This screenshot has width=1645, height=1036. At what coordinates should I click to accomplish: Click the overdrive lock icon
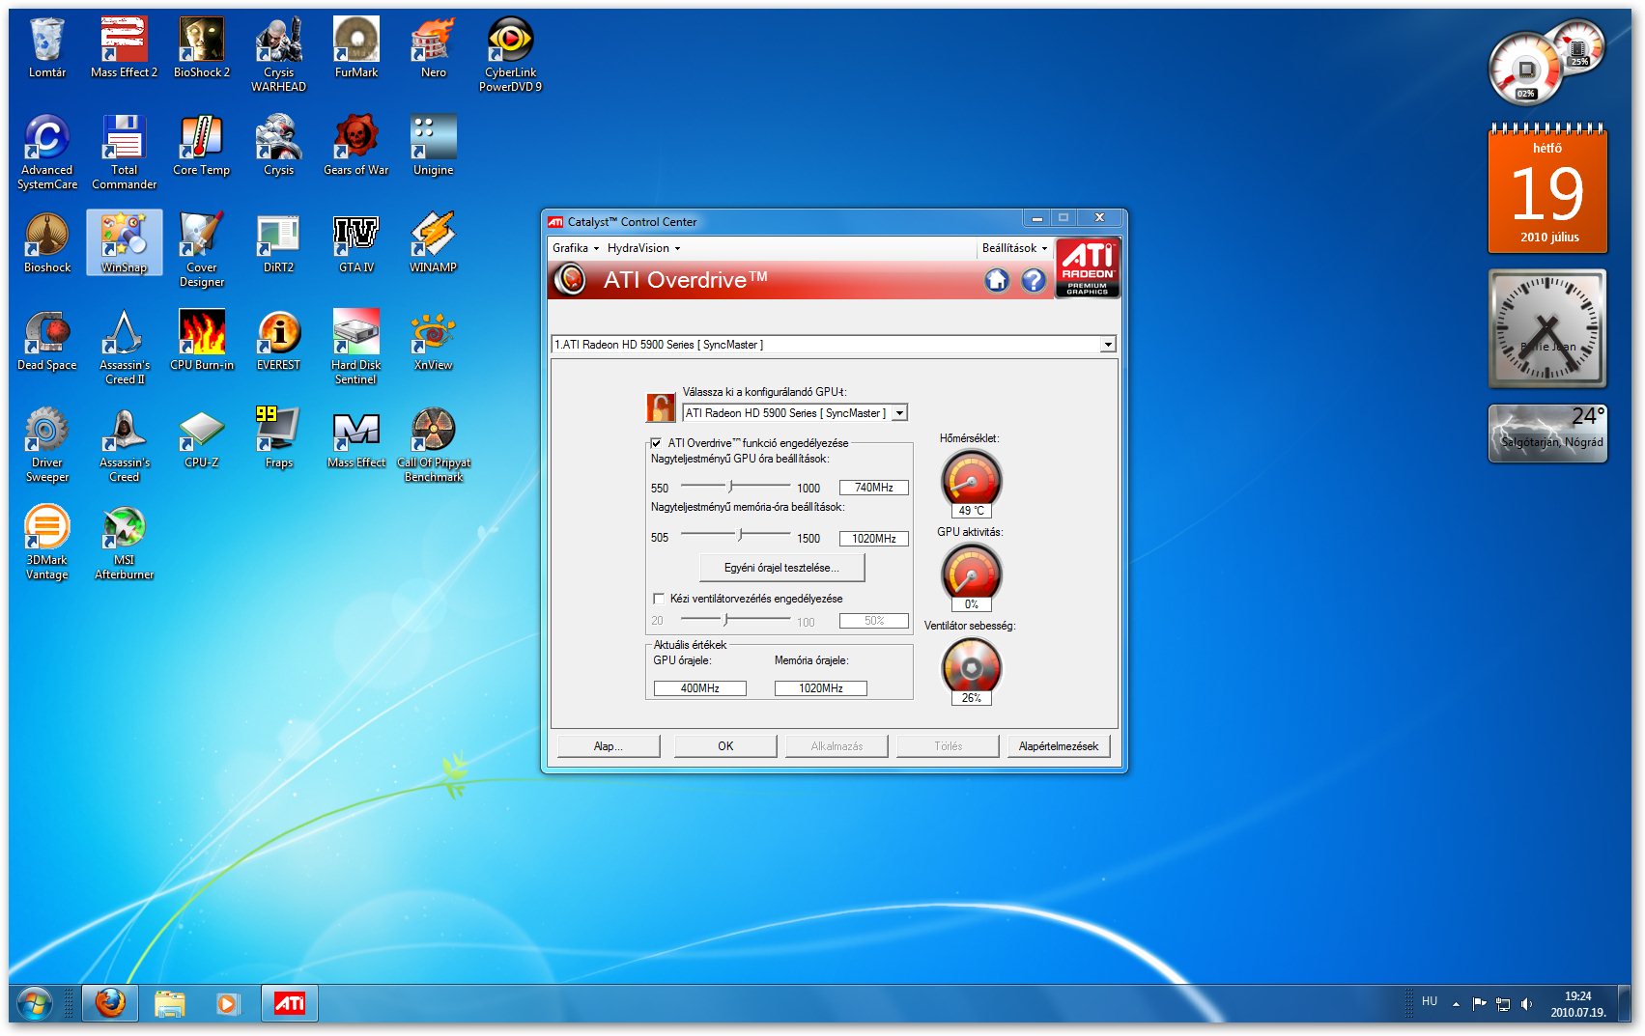click(x=660, y=407)
